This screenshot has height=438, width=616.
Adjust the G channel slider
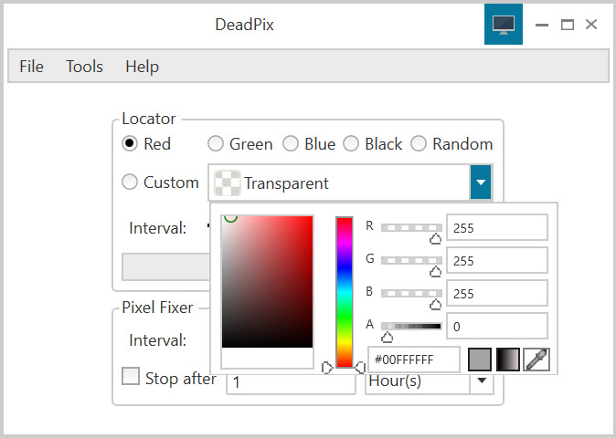tap(411, 261)
